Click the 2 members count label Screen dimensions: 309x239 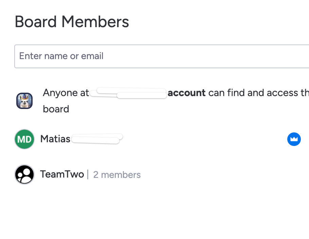(x=117, y=175)
